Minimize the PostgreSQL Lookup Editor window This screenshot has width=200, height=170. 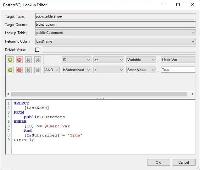tap(164, 5)
